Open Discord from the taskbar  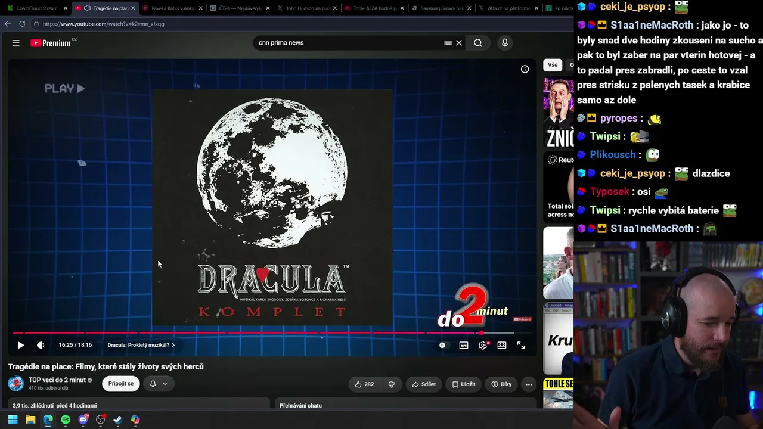(83, 419)
